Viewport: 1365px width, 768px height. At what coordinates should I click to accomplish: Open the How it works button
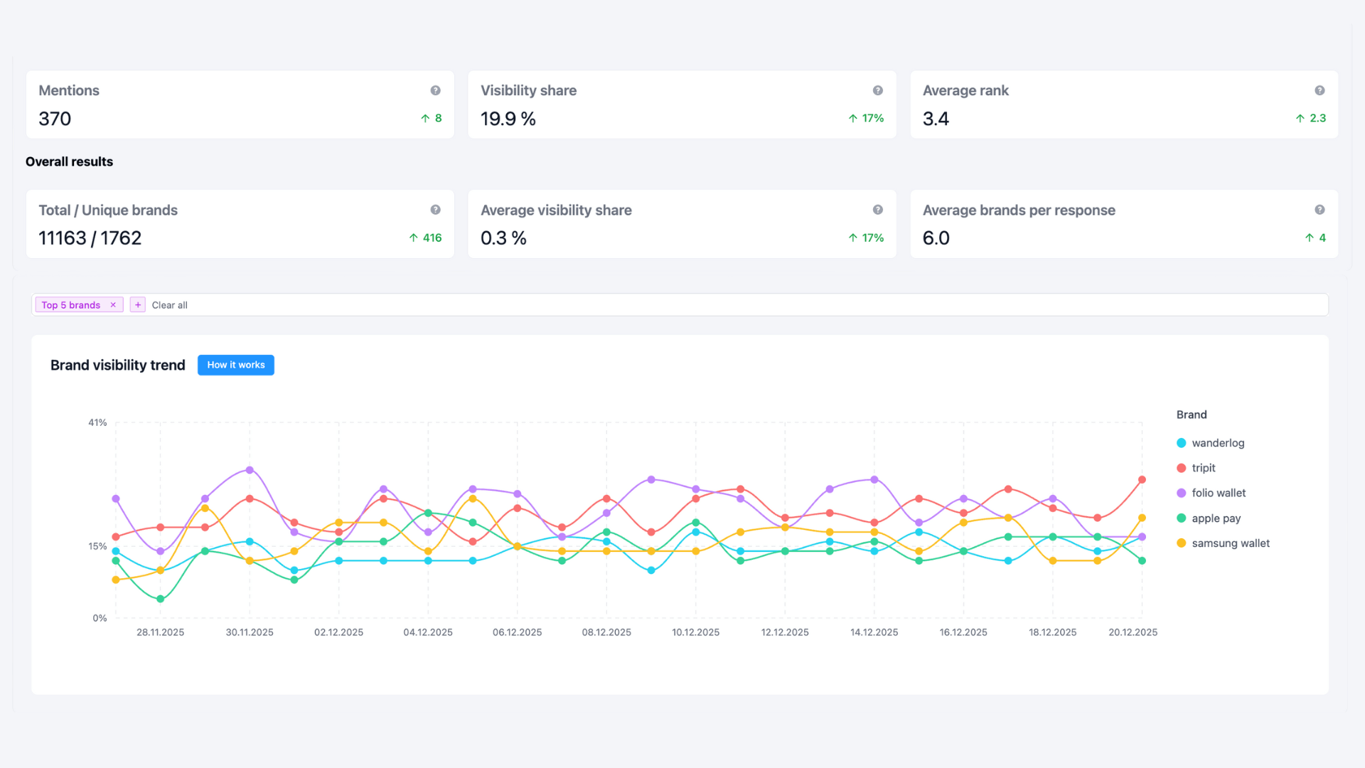click(x=235, y=365)
